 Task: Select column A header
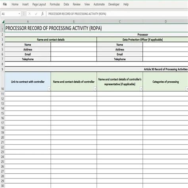coord(28,21)
